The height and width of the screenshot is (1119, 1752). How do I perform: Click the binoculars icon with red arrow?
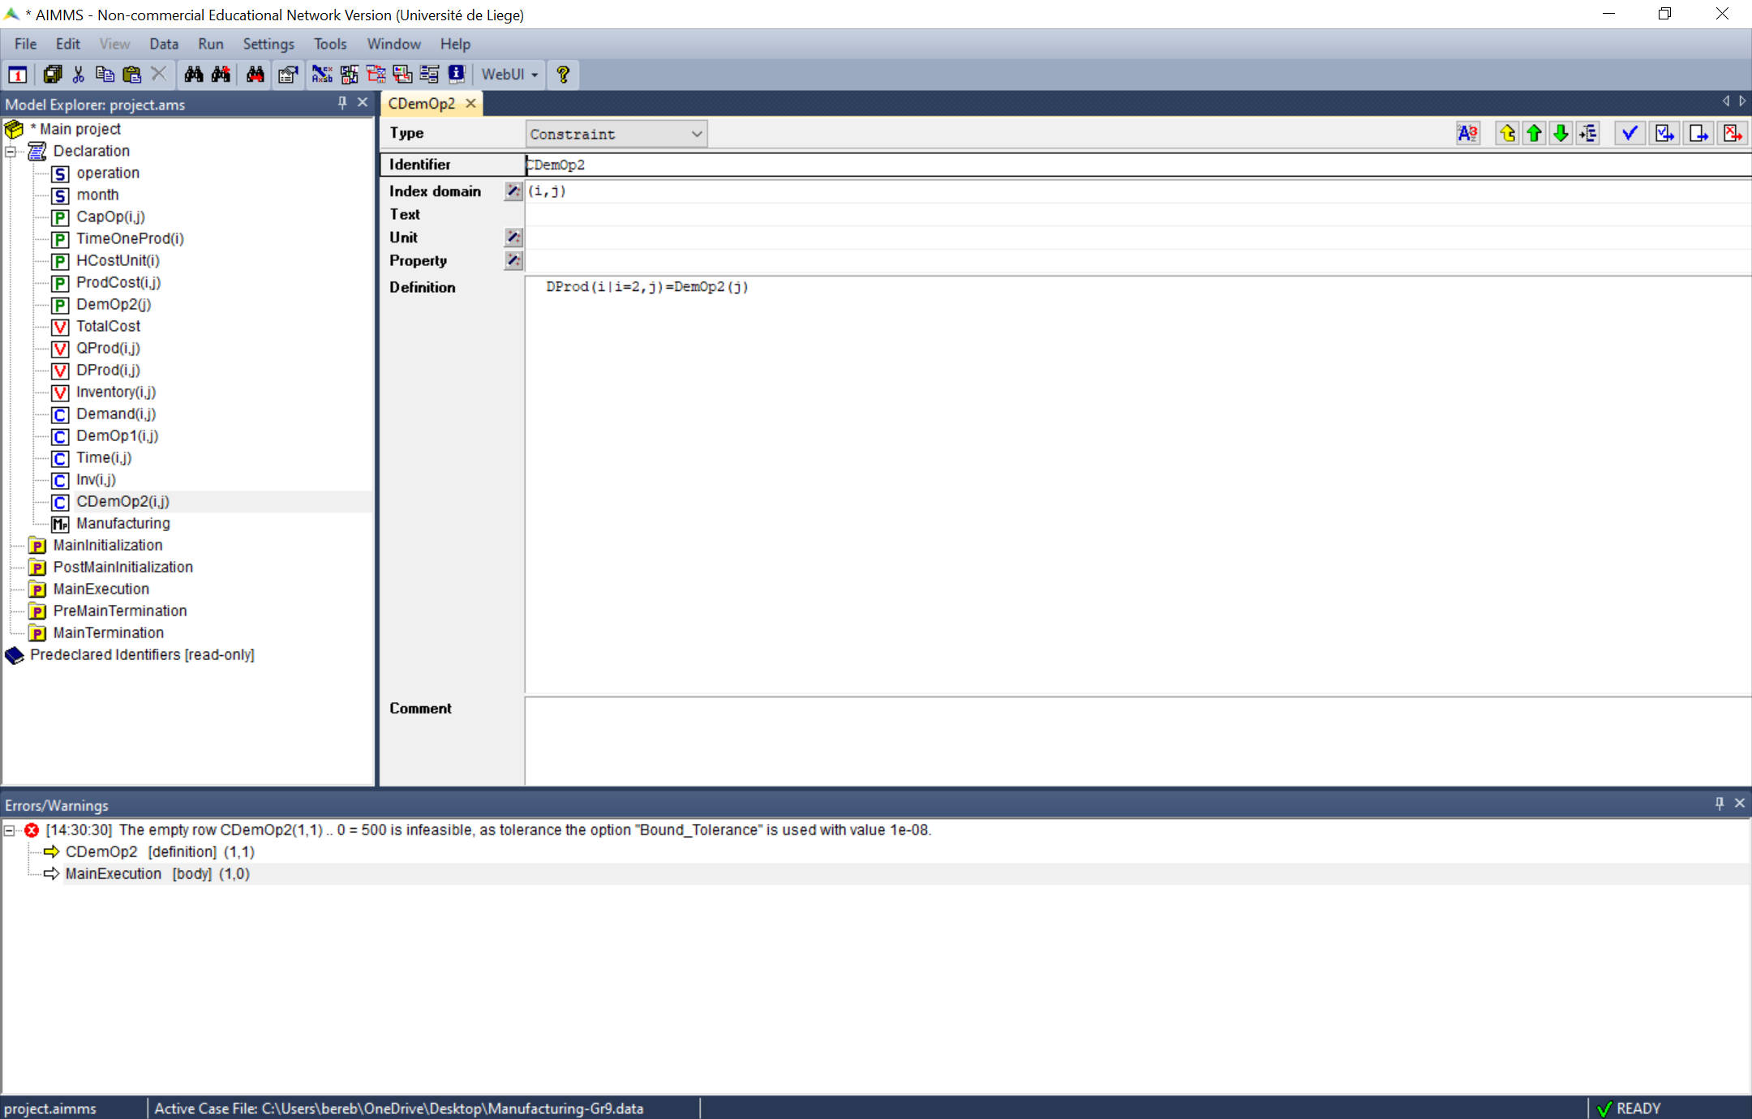click(x=255, y=75)
